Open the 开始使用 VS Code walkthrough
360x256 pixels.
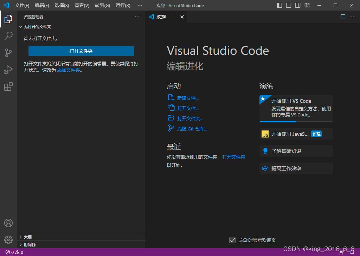pos(296,108)
